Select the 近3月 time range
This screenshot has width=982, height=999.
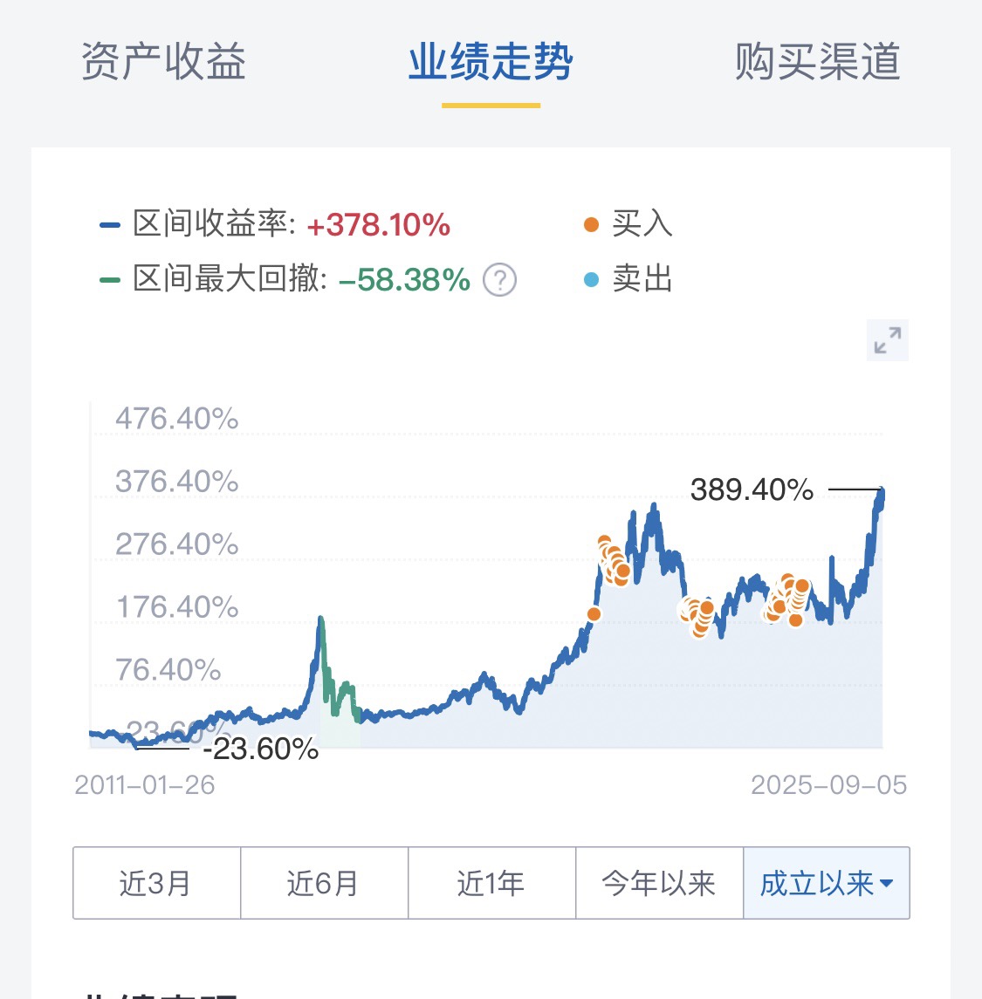point(157,883)
